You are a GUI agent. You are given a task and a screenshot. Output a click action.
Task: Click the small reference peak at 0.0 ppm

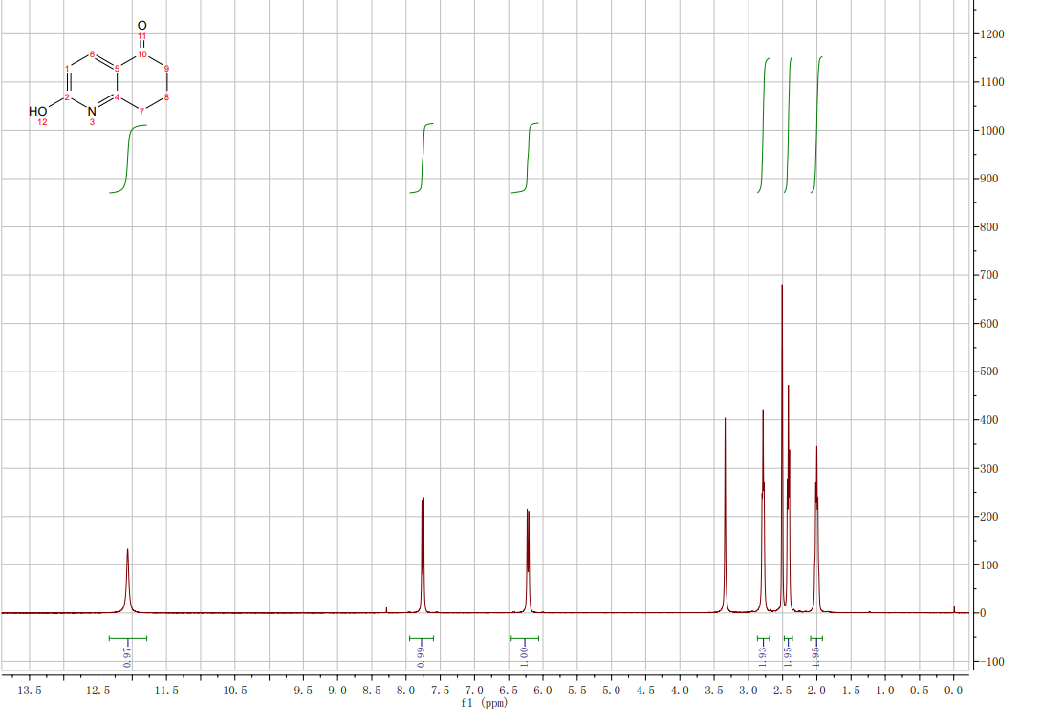point(954,608)
